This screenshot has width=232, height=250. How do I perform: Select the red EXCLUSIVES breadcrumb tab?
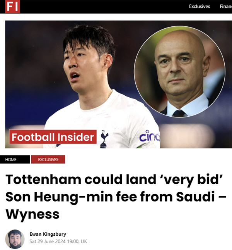[48, 159]
